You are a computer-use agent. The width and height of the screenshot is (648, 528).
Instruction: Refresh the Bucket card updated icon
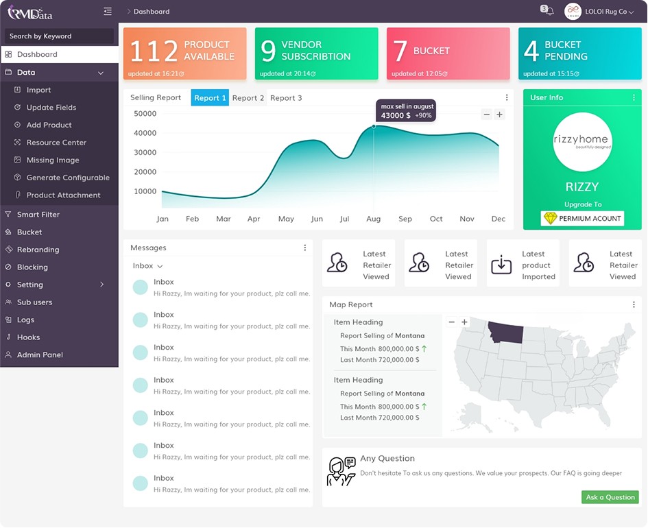(x=445, y=74)
